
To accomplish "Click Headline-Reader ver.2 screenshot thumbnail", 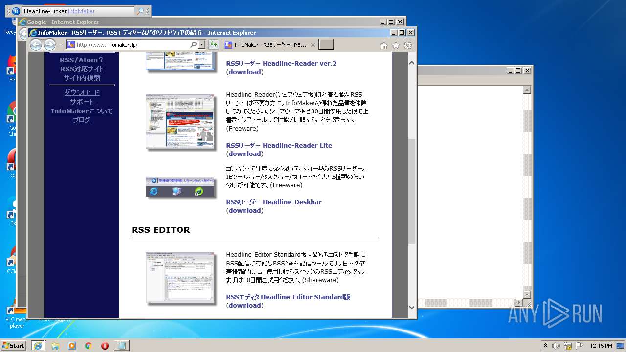I will pos(180,62).
